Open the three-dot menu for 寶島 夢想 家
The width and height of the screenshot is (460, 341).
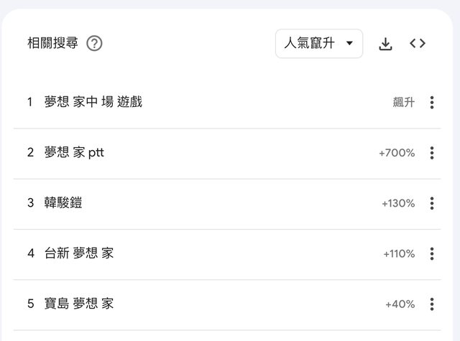click(431, 304)
